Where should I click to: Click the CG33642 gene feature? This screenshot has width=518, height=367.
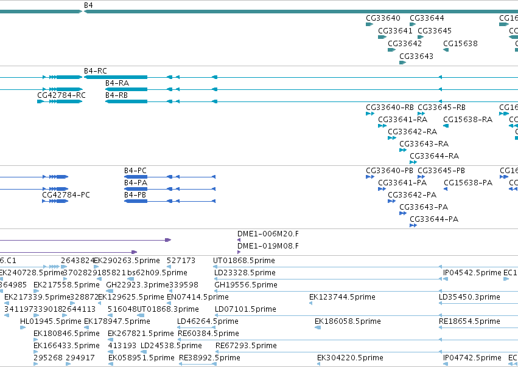(x=391, y=50)
